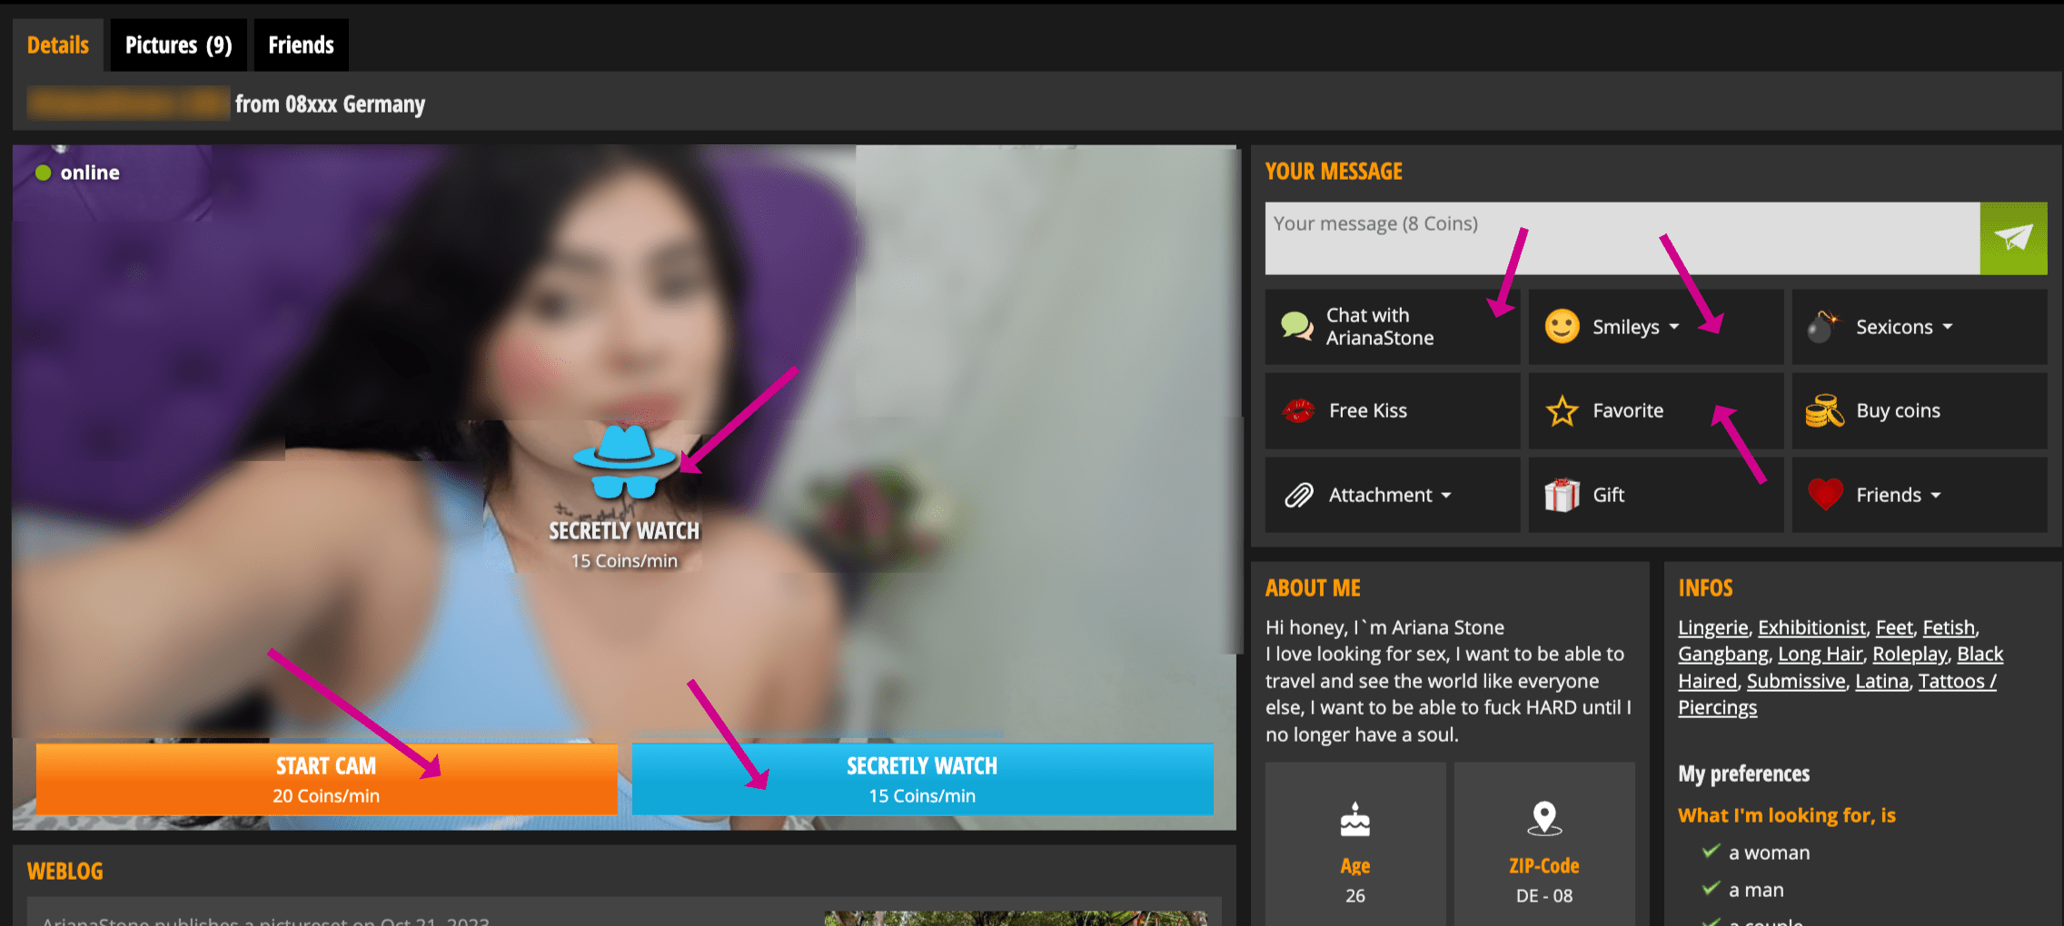
Task: Click the paperclip Attachment icon
Action: (x=1299, y=495)
